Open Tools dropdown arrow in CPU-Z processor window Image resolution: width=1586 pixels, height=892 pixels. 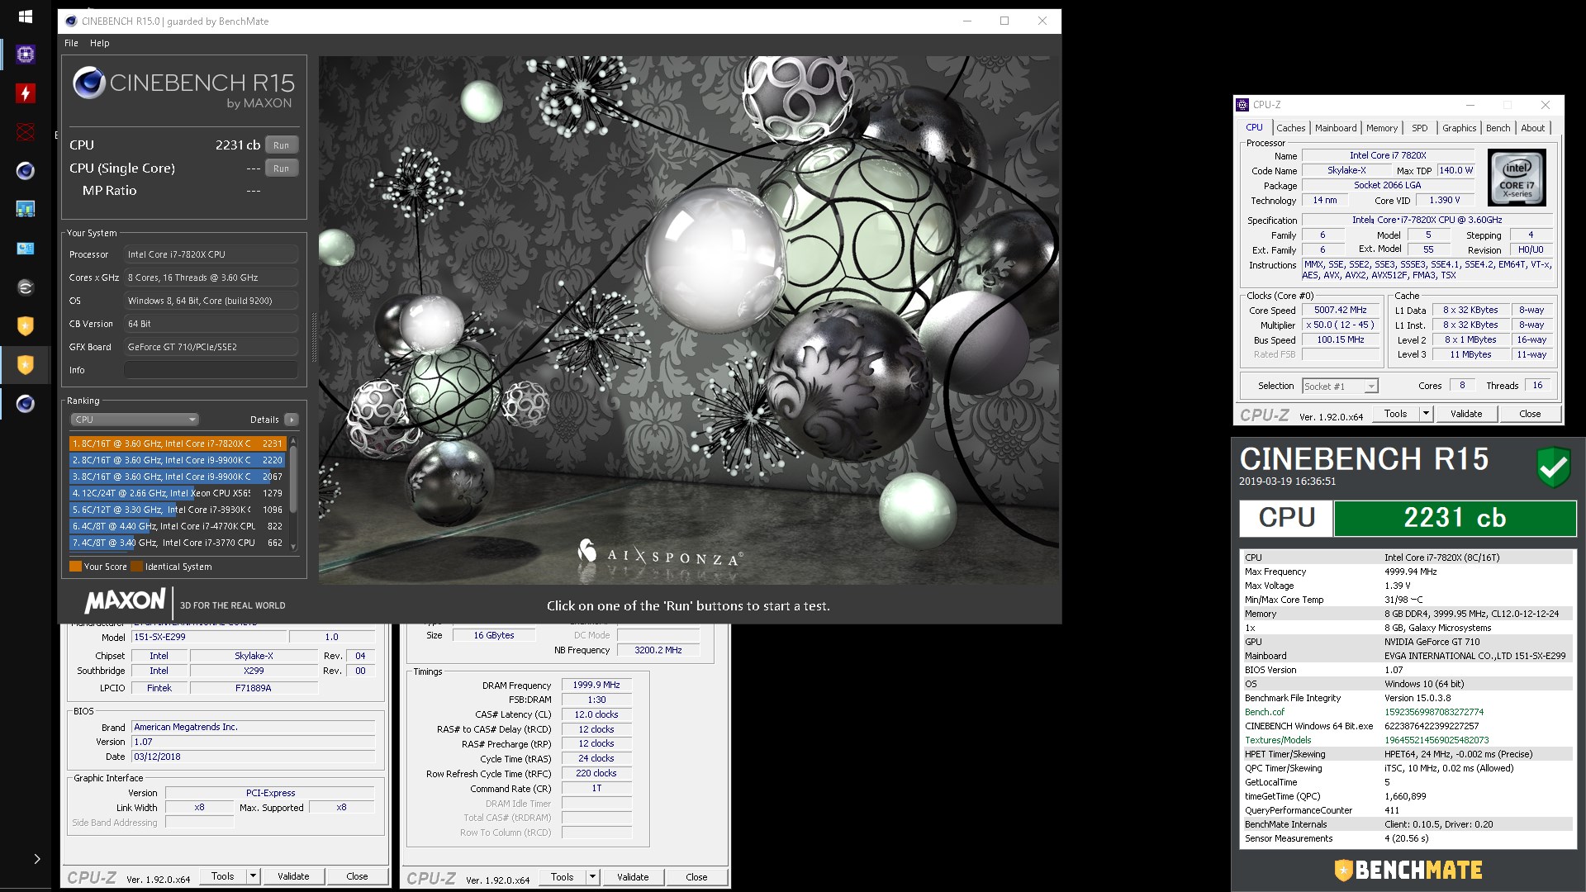pos(1425,414)
